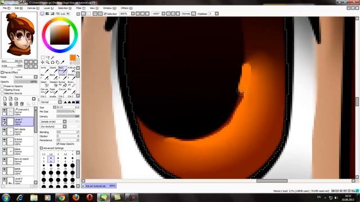Select the Lasso tool
The height and width of the screenshot is (202, 360).
point(47,57)
